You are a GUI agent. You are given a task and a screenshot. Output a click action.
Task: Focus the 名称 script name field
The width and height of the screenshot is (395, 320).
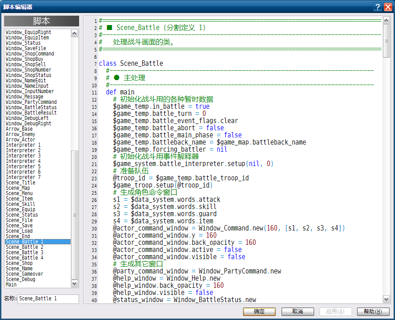(x=48, y=299)
